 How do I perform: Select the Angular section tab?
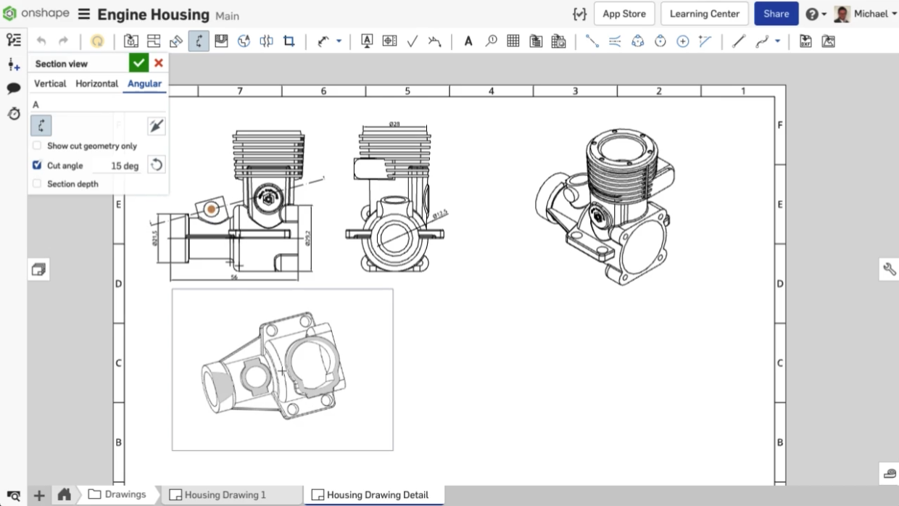point(144,83)
